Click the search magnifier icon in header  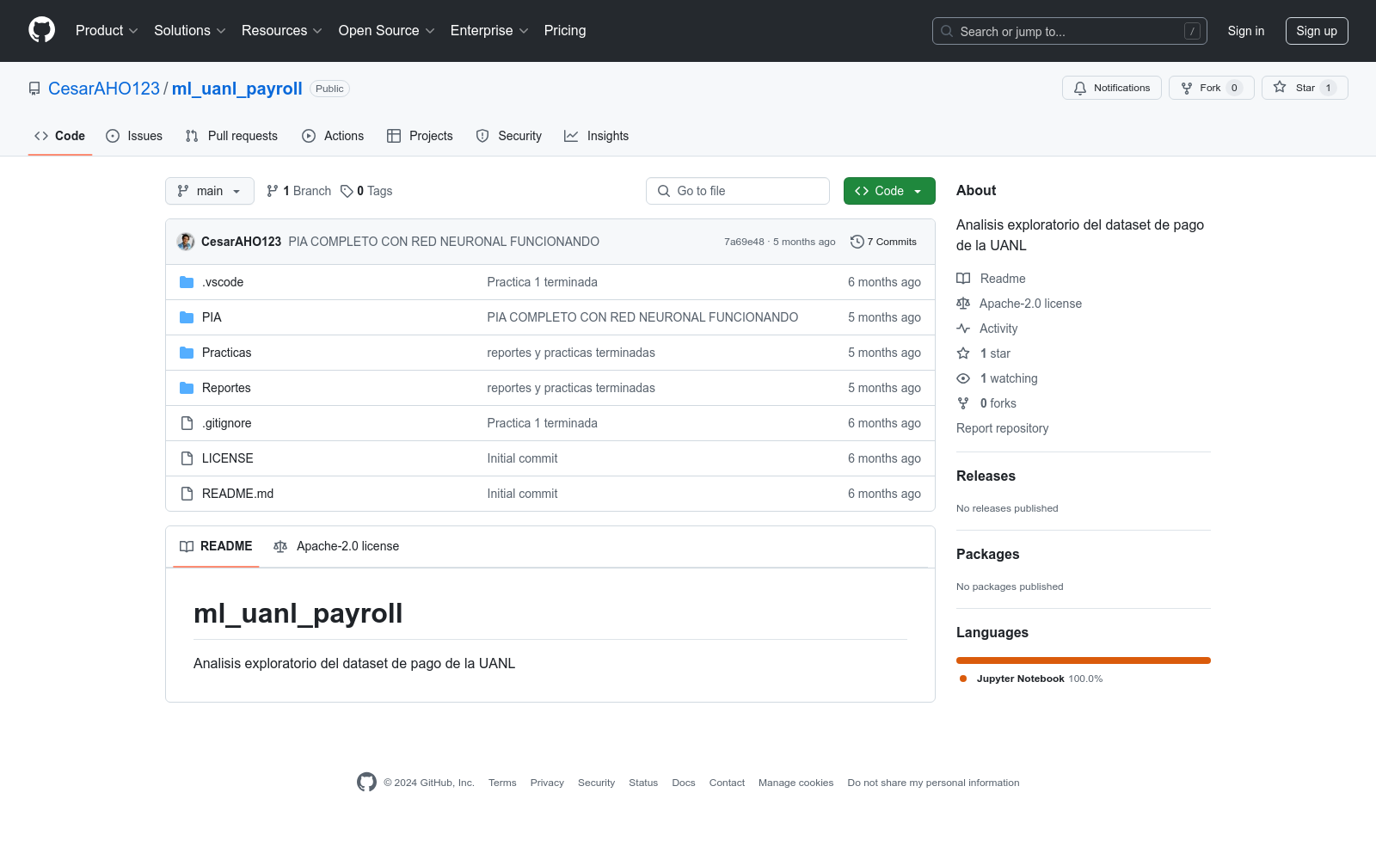[x=947, y=31]
